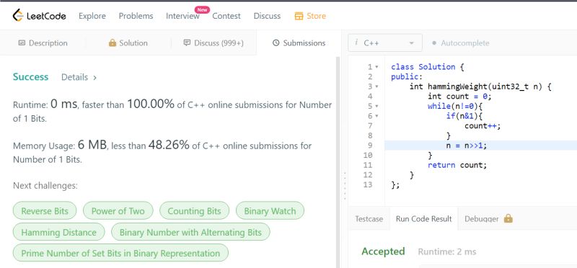Switch to the Testcase tab
Image resolution: width=577 pixels, height=268 pixels.
point(369,219)
